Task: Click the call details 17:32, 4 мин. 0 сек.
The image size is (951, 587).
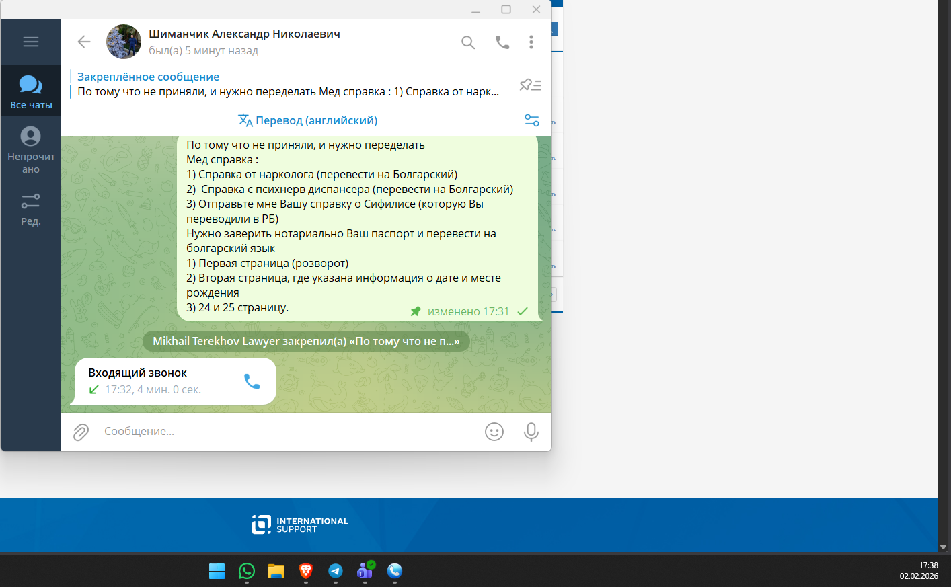Action: click(153, 389)
